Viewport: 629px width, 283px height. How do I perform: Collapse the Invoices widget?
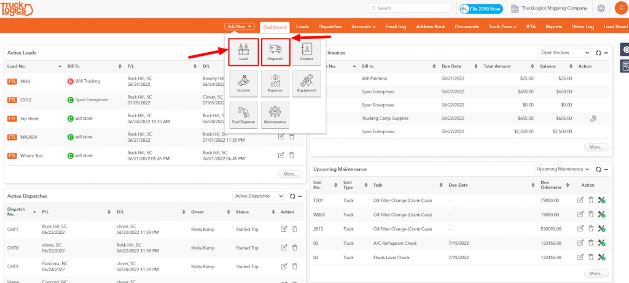606,53
